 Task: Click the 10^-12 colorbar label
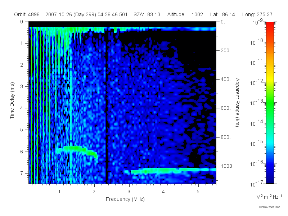257,82
